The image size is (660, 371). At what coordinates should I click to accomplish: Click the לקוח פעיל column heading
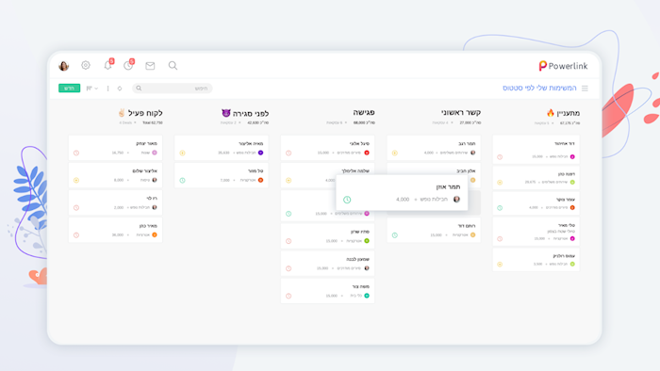[x=140, y=113]
